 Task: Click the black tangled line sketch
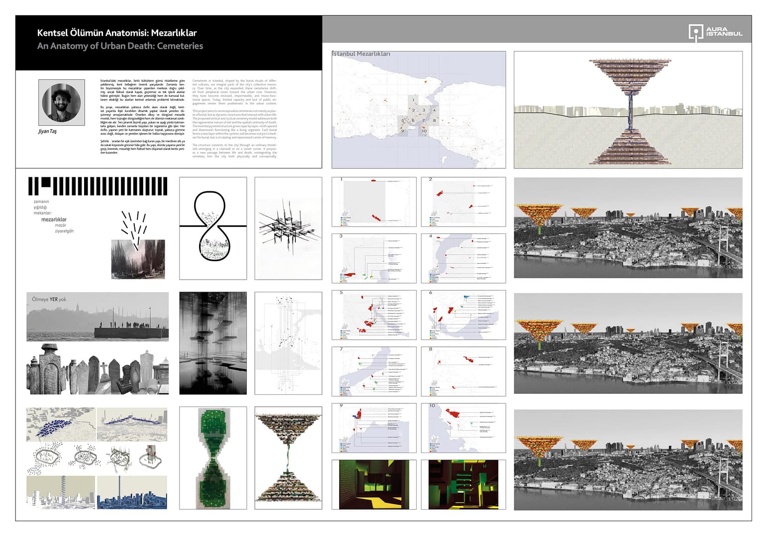point(288,228)
